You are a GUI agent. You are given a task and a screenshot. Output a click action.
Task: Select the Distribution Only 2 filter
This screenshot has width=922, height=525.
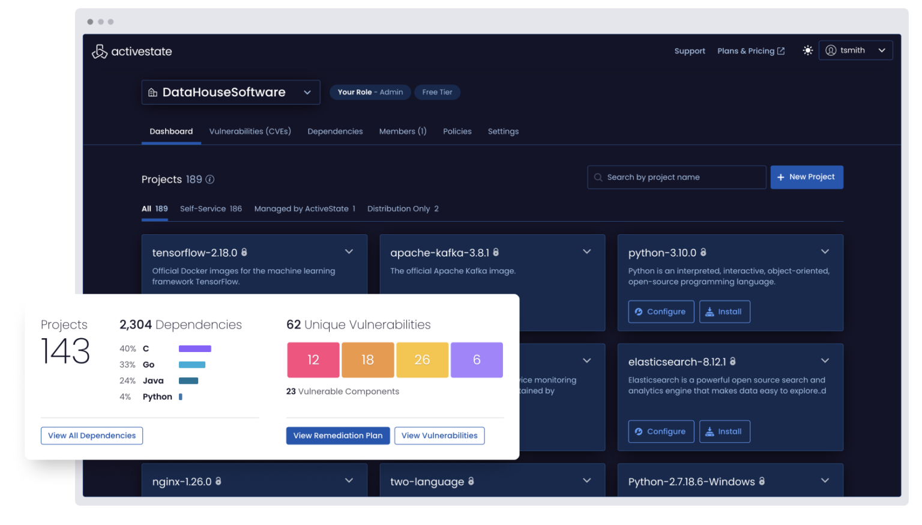pos(402,208)
